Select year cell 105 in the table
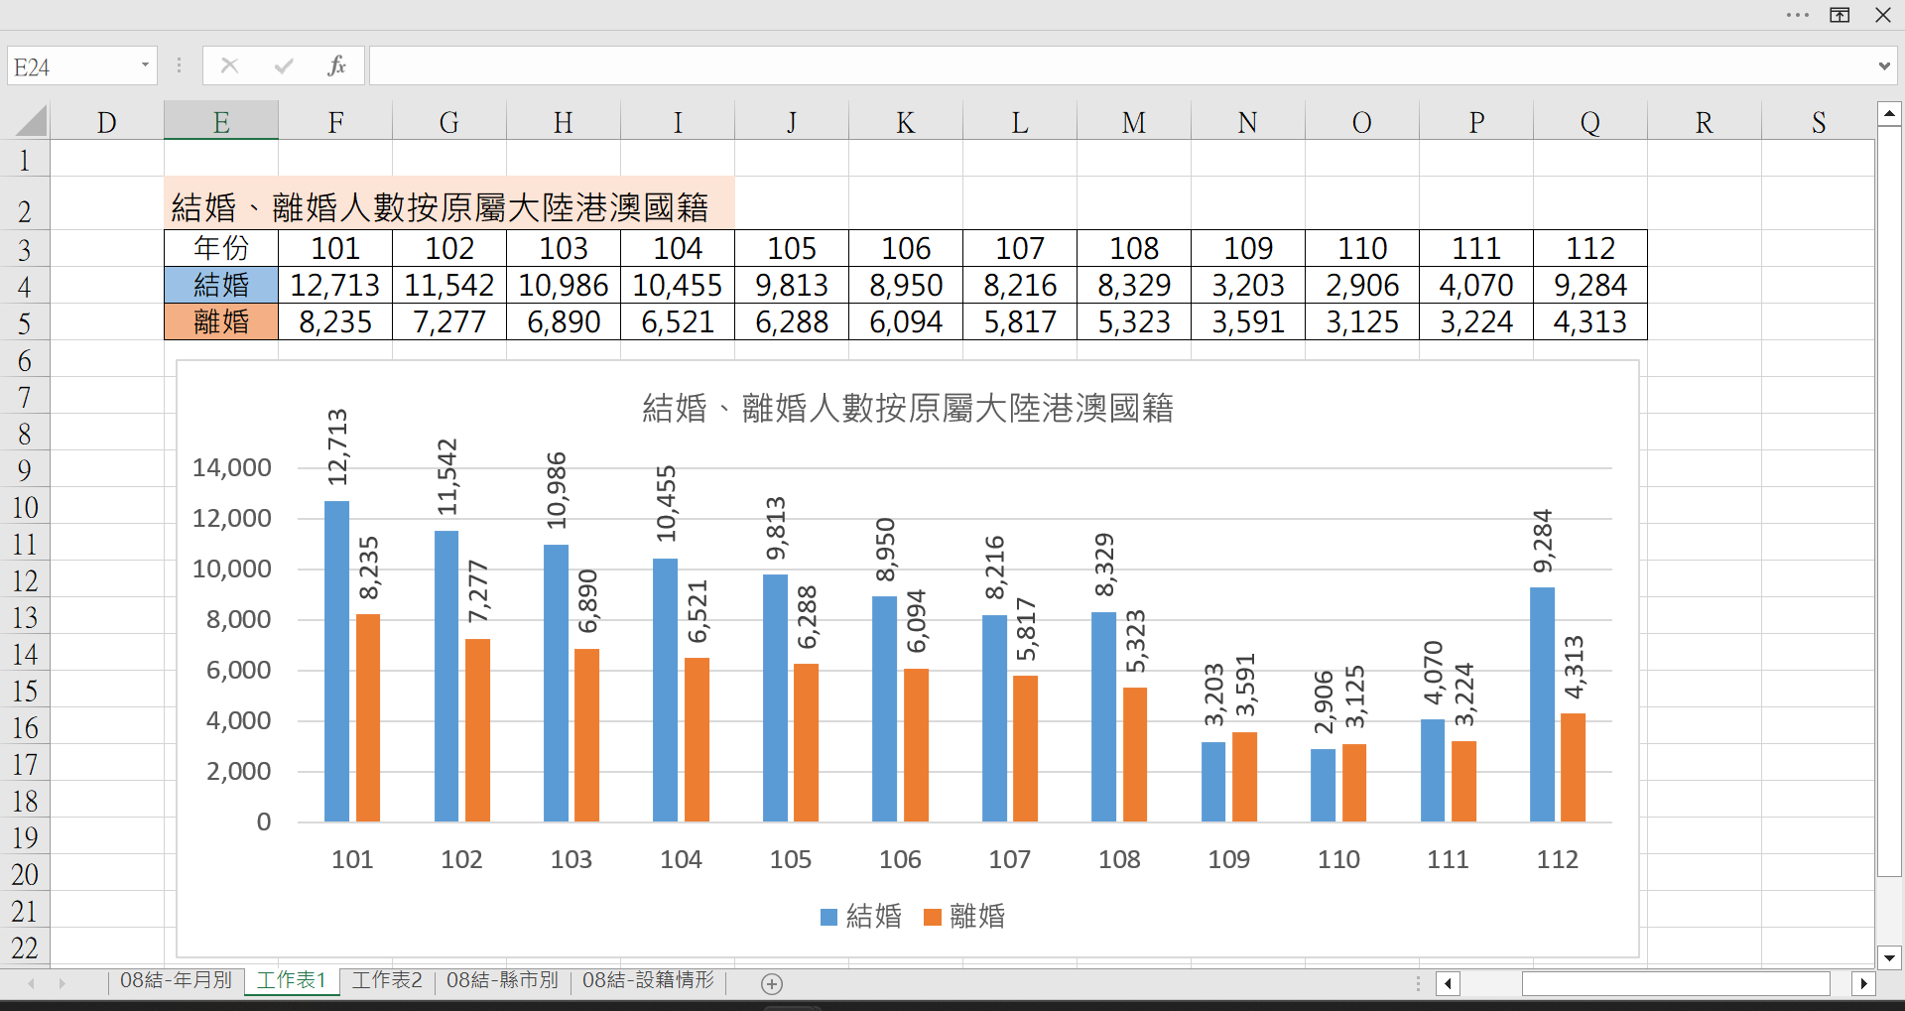The height and width of the screenshot is (1011, 1905). (x=792, y=248)
